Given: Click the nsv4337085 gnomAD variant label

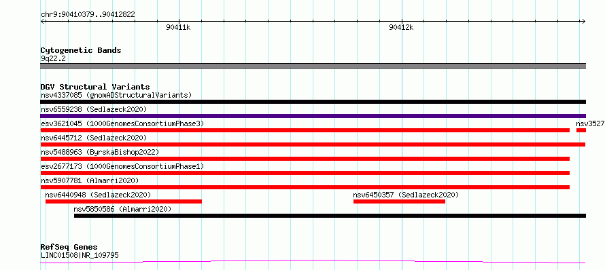Looking at the screenshot, I should coord(116,95).
